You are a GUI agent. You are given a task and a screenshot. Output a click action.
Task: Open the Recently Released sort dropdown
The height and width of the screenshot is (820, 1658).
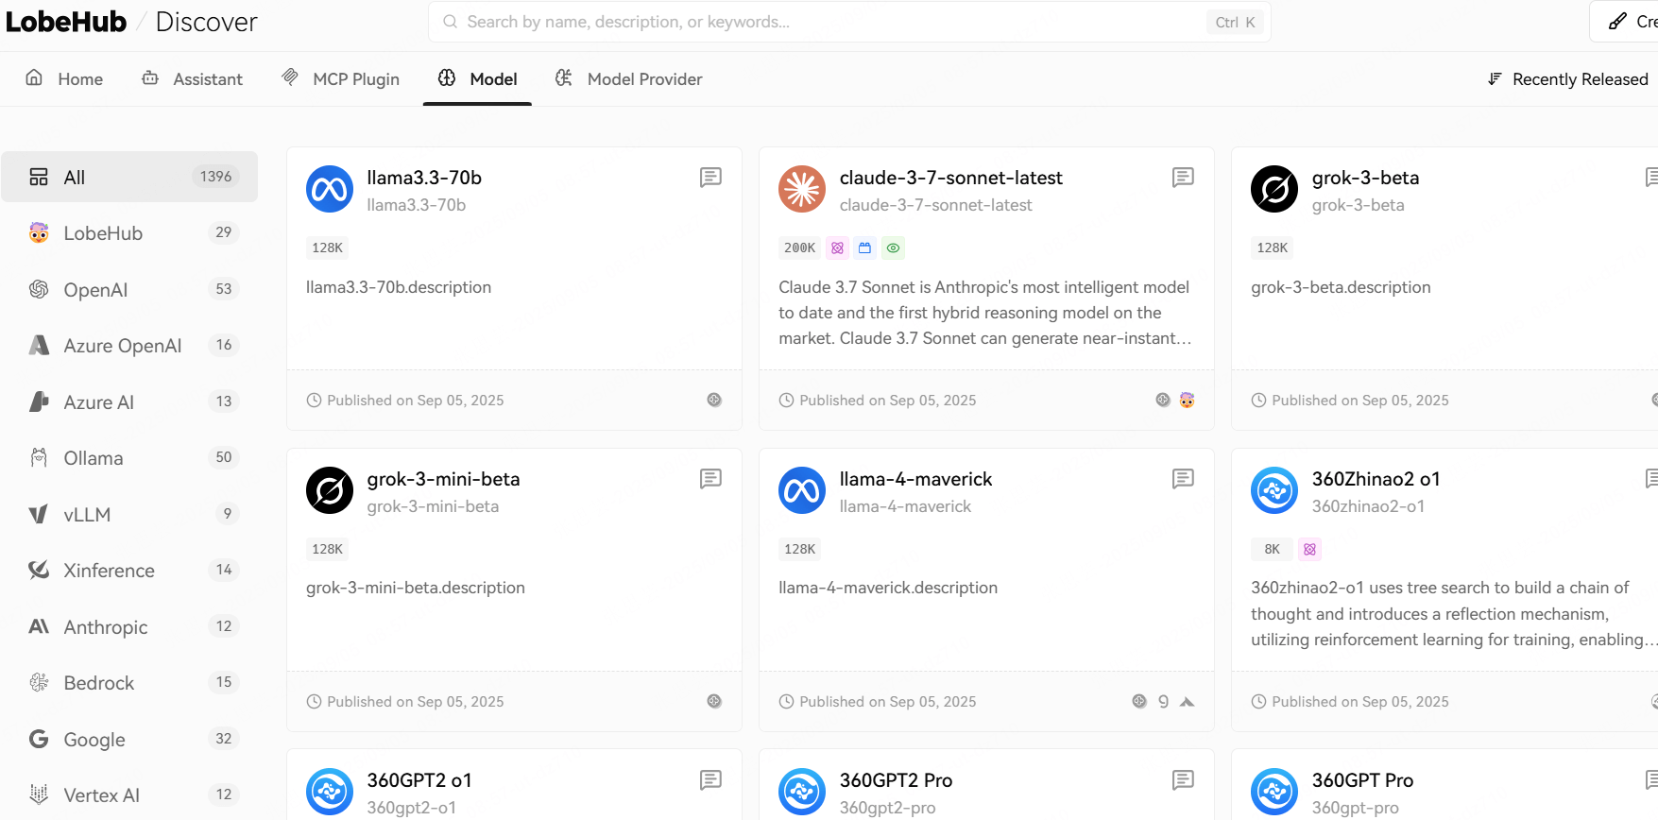pos(1568,79)
